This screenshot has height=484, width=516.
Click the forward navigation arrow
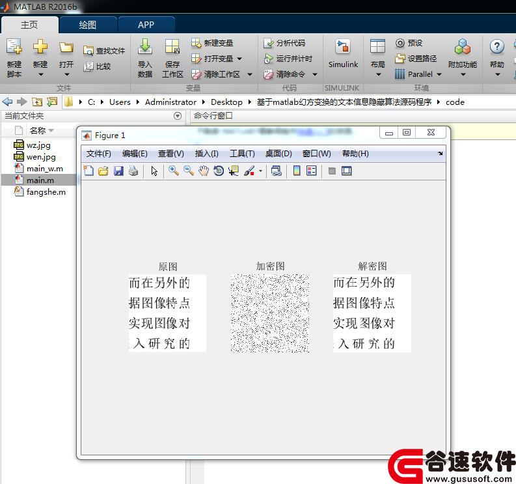(x=21, y=102)
